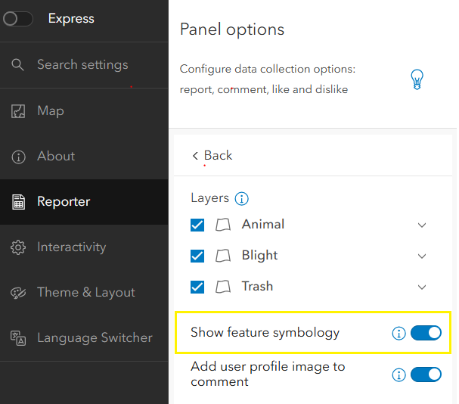Open the Theme & Layout section
The width and height of the screenshot is (459, 404).
click(x=85, y=293)
